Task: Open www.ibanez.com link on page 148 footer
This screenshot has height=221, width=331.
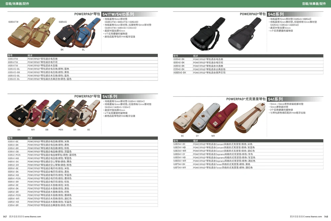Action: 313,217
